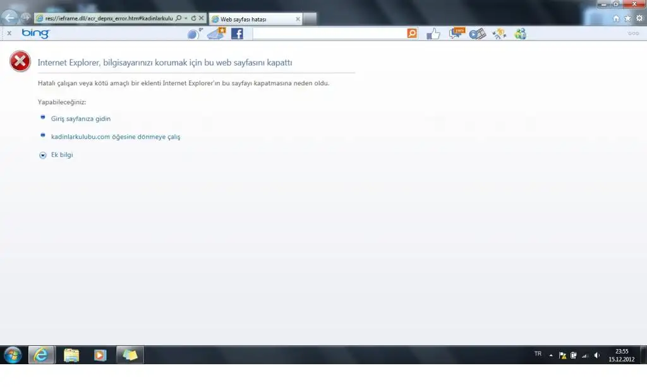Select the Web sayfası hatası tab
647x387 pixels.
[253, 20]
